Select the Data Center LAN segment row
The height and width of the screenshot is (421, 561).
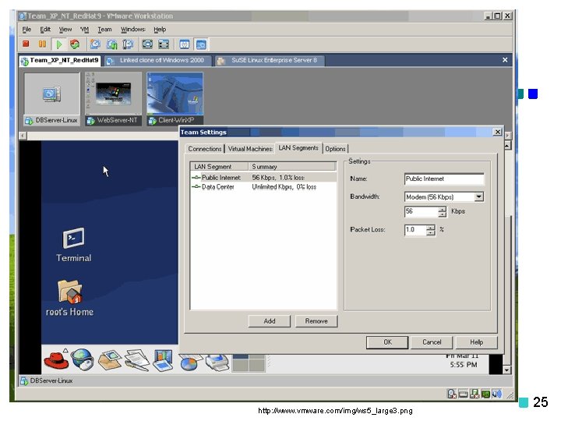point(263,187)
